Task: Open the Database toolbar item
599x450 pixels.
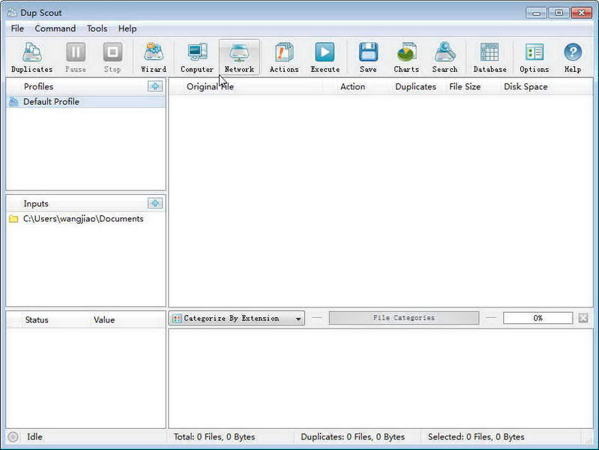Action: [x=490, y=57]
